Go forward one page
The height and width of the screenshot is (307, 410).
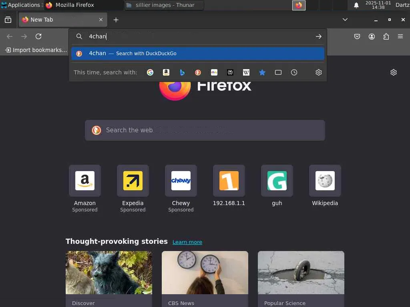(x=24, y=36)
